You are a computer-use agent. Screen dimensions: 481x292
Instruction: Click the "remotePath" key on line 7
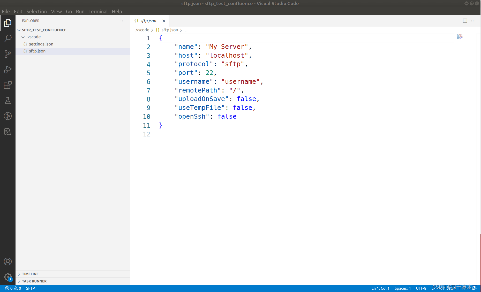coord(198,90)
